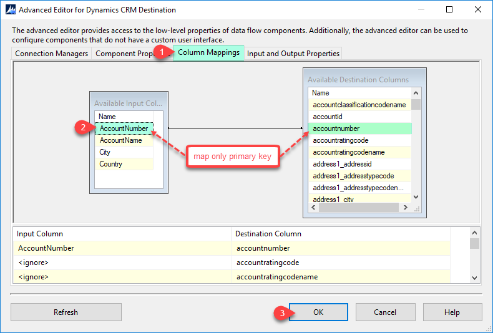Click destination columns list down arrow
493x333 pixels.
pyautogui.click(x=416, y=197)
